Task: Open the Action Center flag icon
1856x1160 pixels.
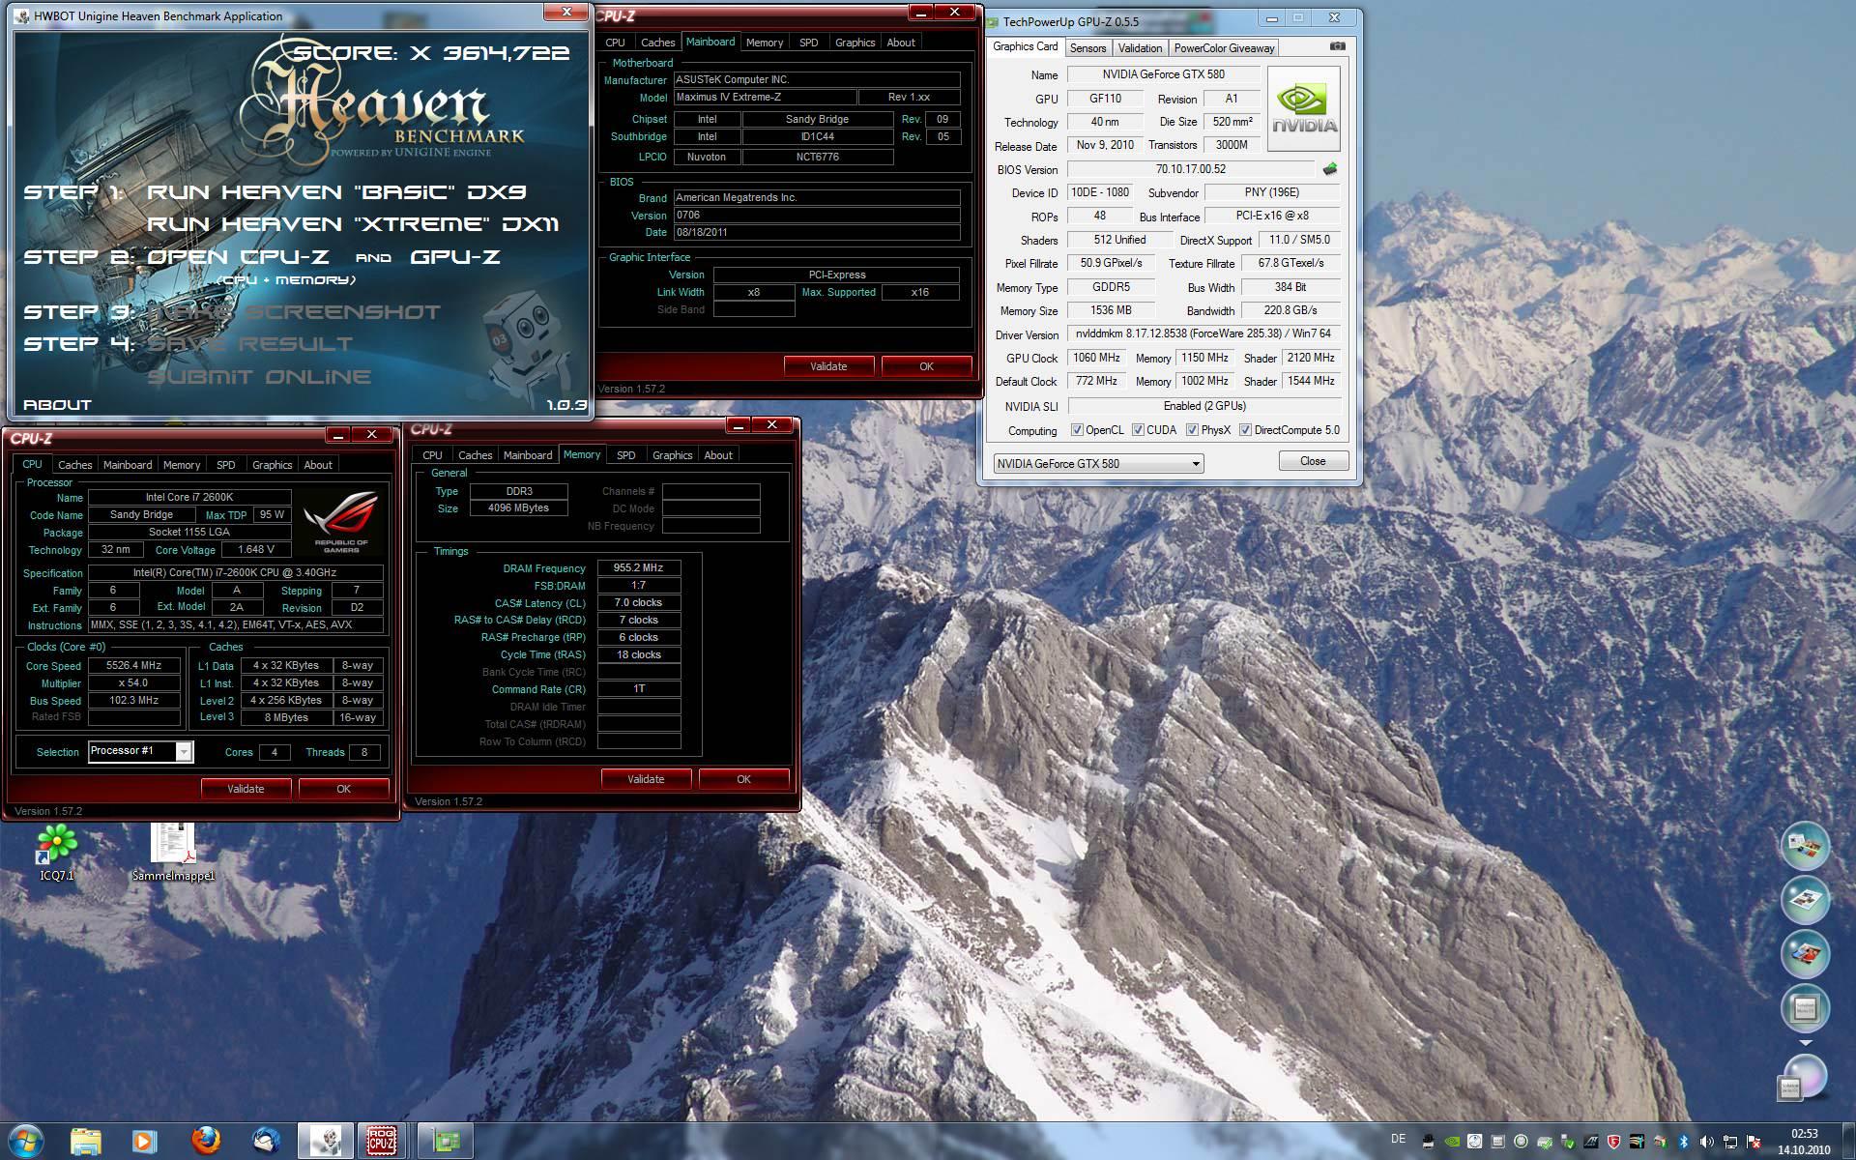Action: pos(1753,1142)
